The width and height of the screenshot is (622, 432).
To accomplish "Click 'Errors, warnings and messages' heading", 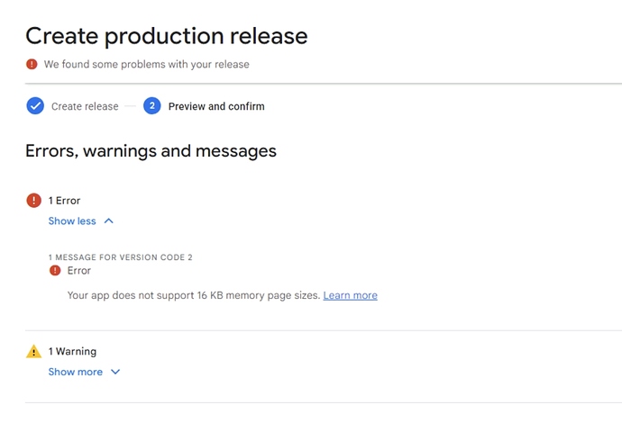I will pos(151,151).
